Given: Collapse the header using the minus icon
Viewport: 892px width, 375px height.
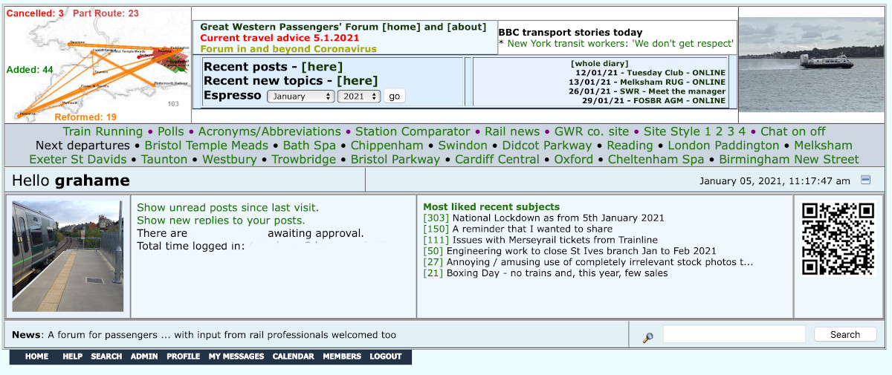Looking at the screenshot, I should point(865,180).
